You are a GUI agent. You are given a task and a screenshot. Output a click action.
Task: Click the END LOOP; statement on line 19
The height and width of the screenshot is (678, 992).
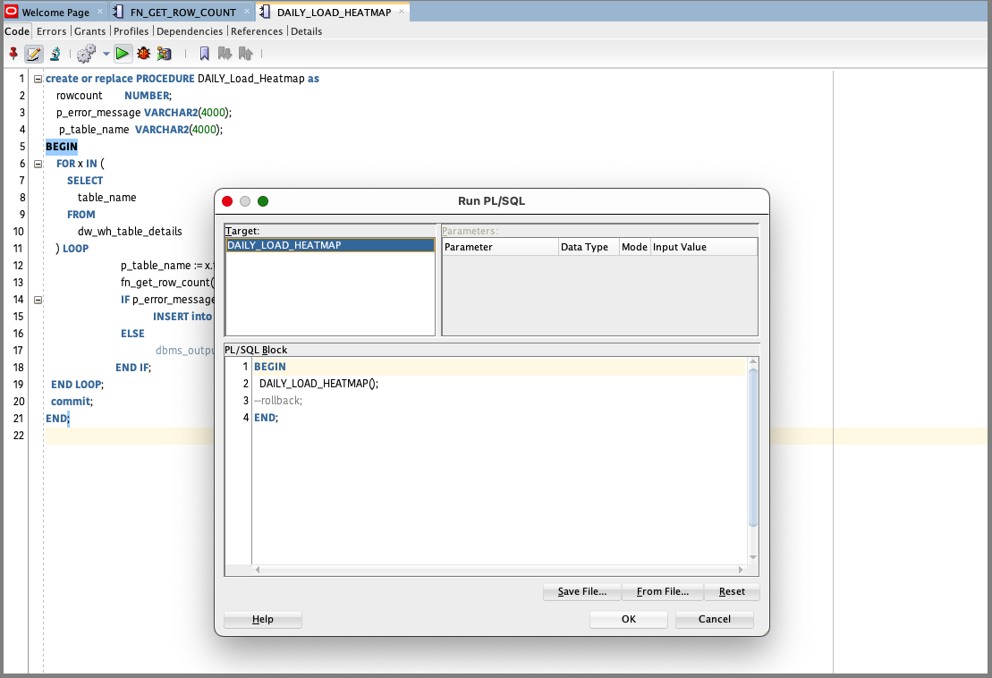pos(77,385)
